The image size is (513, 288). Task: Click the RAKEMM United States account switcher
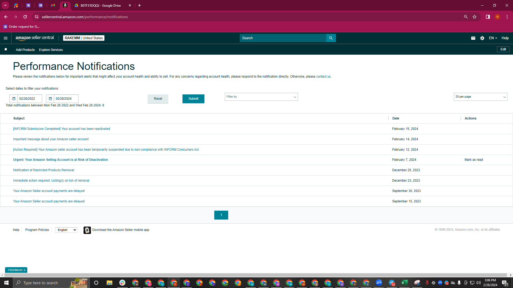click(x=84, y=38)
